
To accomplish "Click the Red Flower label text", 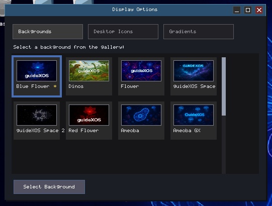I will coord(83,131).
